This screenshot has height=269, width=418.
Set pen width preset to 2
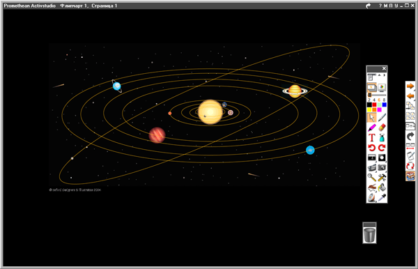tap(369, 100)
